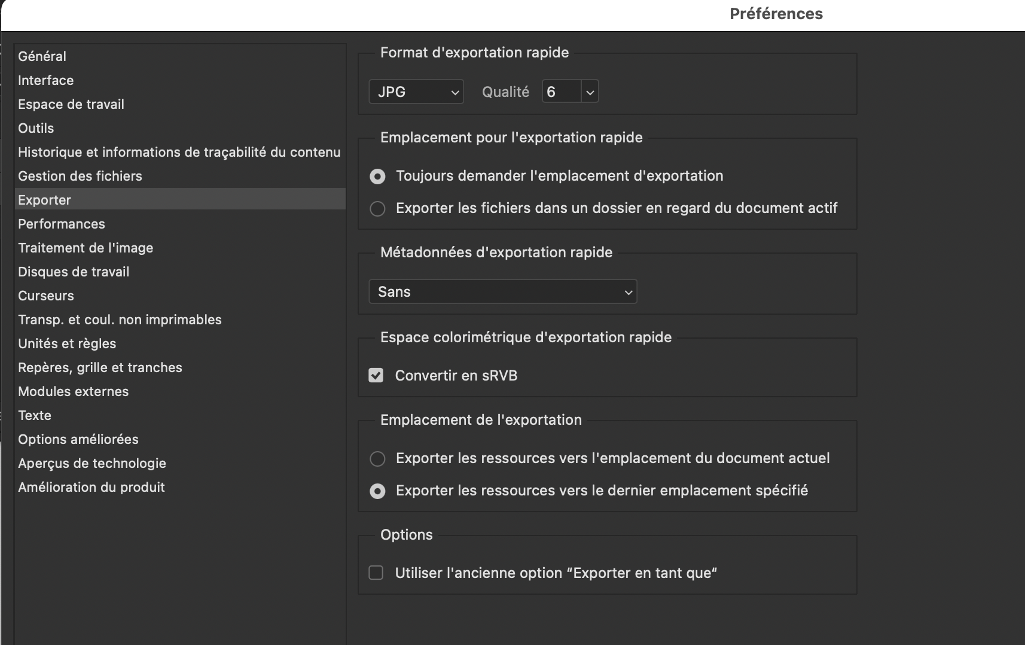Select 'Exporter les ressources vers l'emplacement du document actuel'
Image resolution: width=1025 pixels, height=645 pixels.
coord(377,458)
